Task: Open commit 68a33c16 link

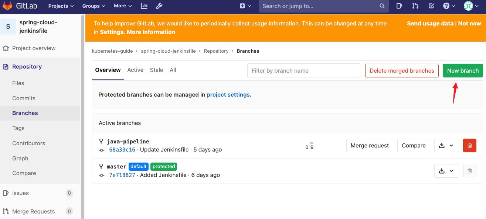Action: click(x=122, y=150)
